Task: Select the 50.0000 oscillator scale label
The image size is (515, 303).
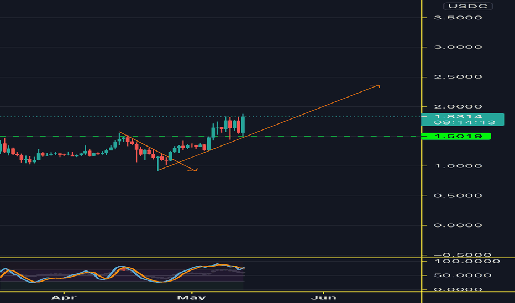Action: pyautogui.click(x=463, y=275)
